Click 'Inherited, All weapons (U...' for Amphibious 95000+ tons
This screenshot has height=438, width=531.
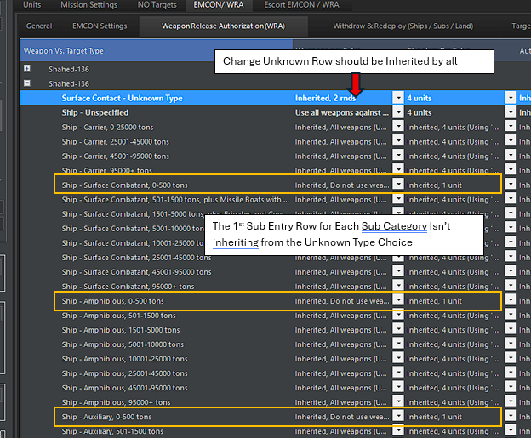340,402
